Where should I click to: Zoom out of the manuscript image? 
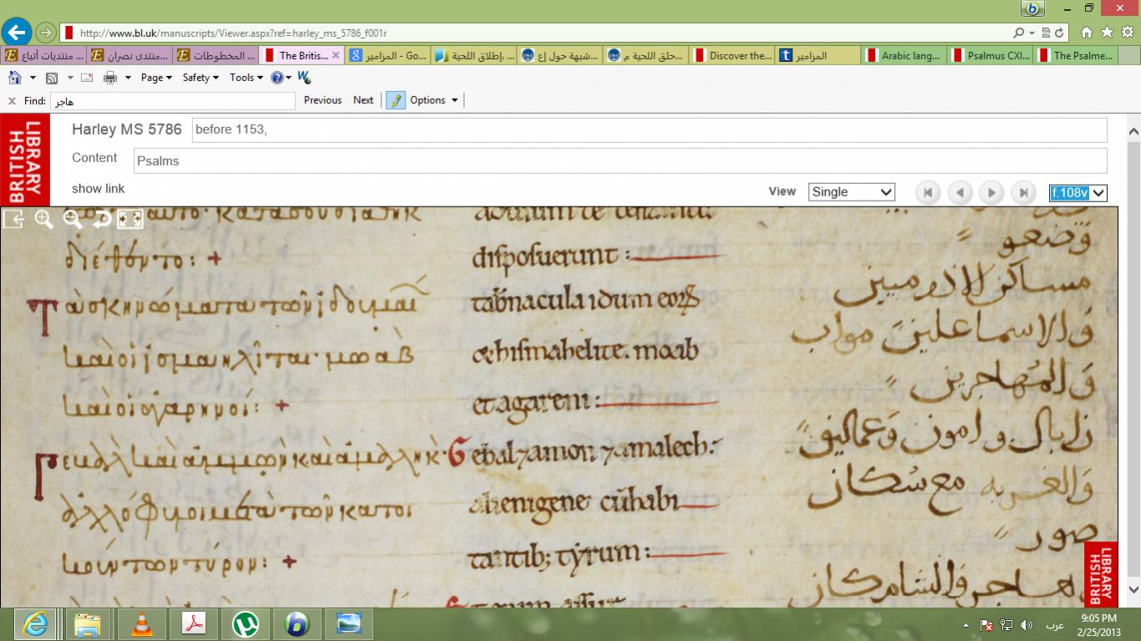coord(73,219)
